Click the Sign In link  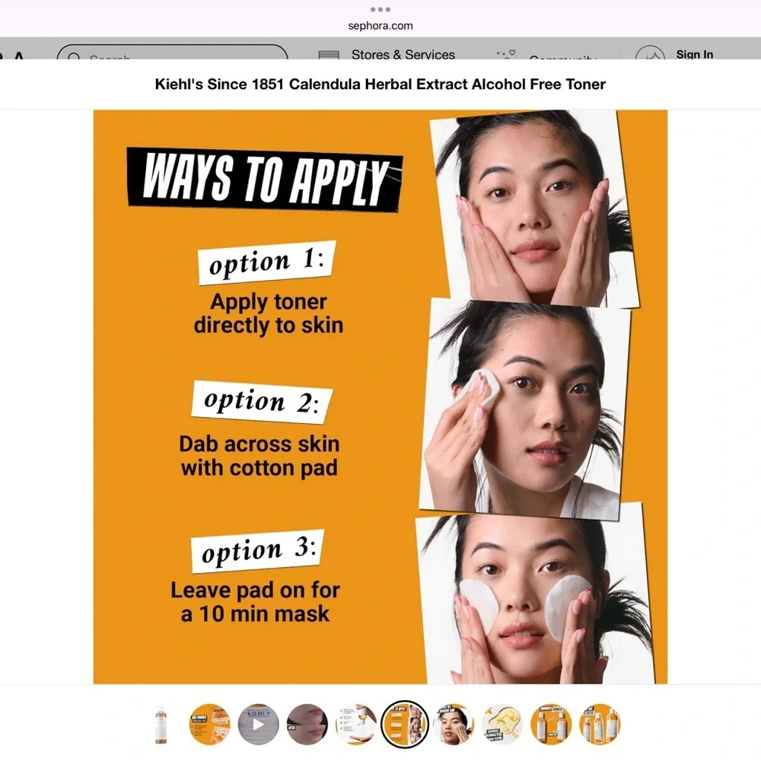[695, 54]
